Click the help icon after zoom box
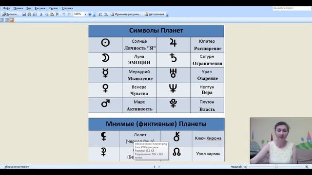The width and height of the screenshot is (312, 175). pos(90,14)
